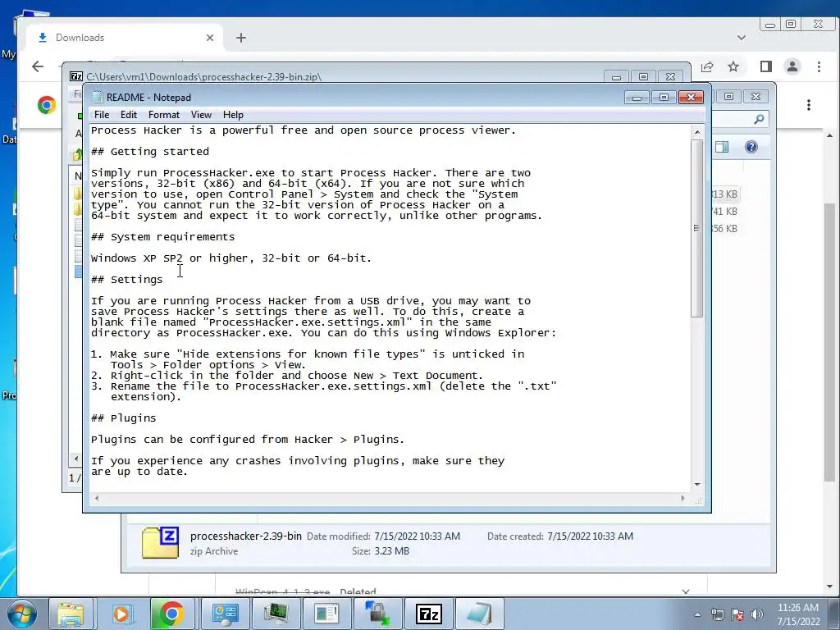
Task: Click the 7-Zip window path title
Action: pos(203,76)
